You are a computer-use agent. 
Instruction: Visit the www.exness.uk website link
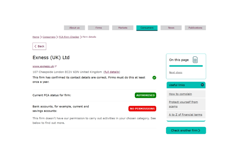tap(43, 67)
